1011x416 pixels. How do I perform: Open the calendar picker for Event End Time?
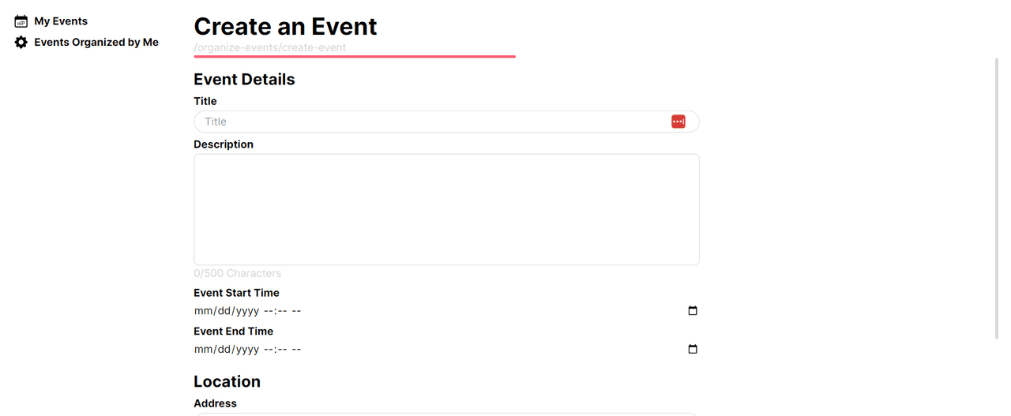pyautogui.click(x=693, y=350)
